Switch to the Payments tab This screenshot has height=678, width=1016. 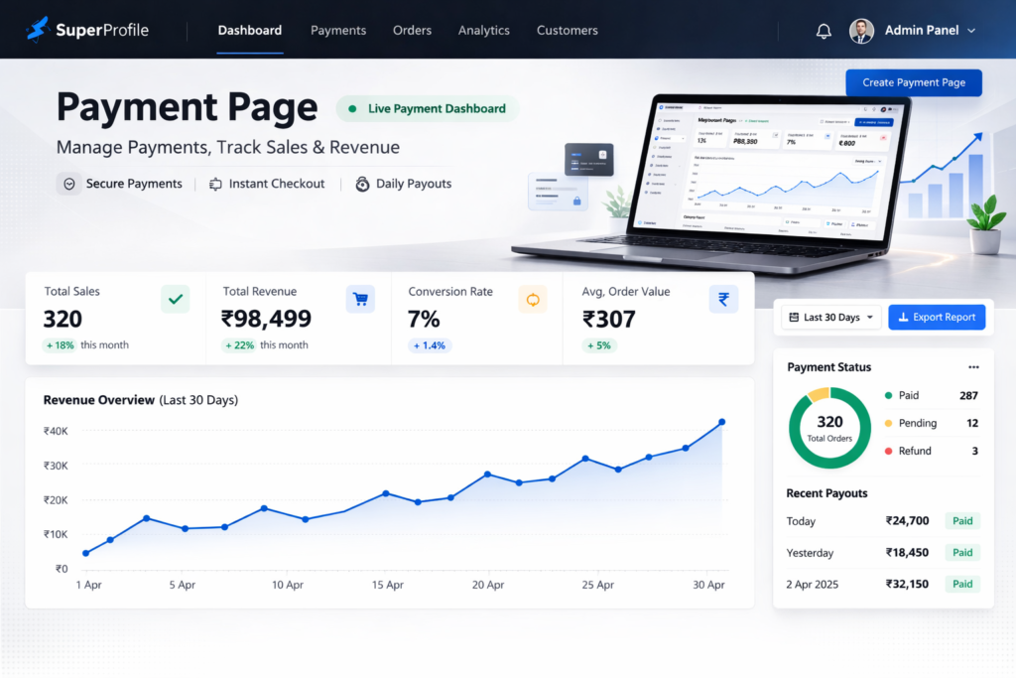338,31
